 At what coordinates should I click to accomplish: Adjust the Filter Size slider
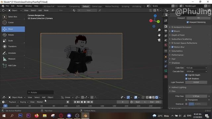196,96
